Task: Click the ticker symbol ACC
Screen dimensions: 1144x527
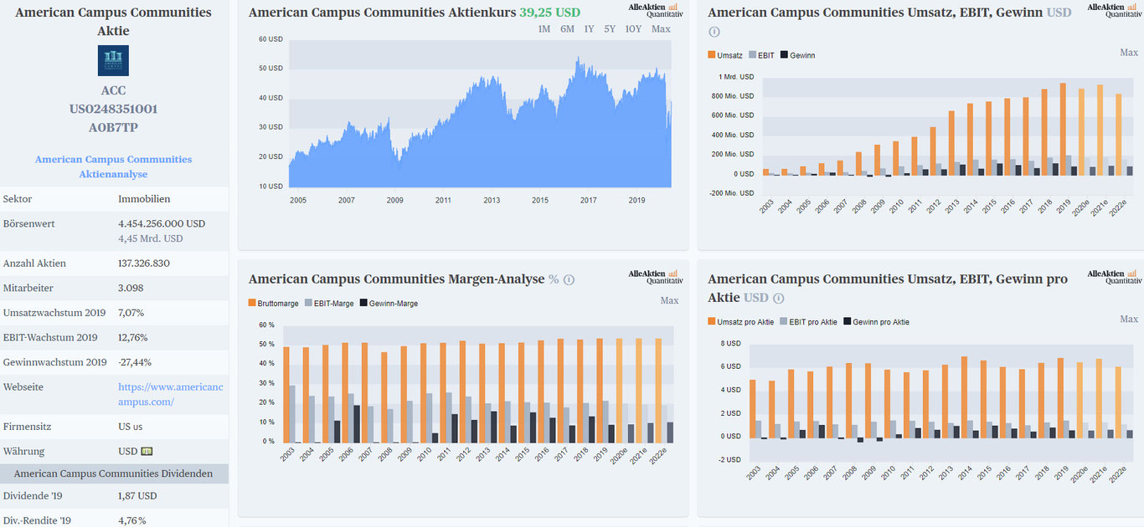Action: point(113,90)
